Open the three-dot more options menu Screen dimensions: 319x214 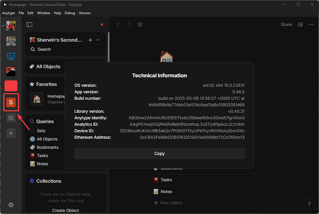click(x=311, y=24)
